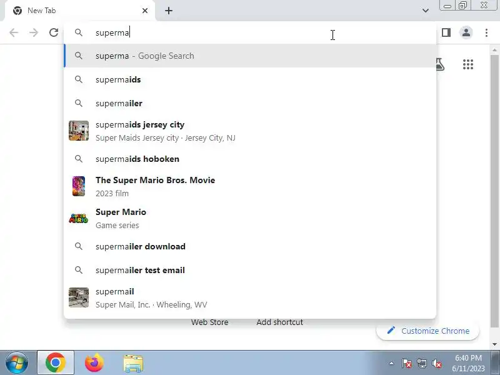Click the new tab plus button
The image size is (500, 375).
pyautogui.click(x=169, y=11)
